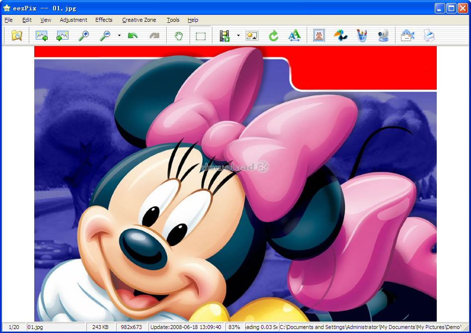Click the sun picture adjustment icon
471x333 pixels.
[252, 36]
